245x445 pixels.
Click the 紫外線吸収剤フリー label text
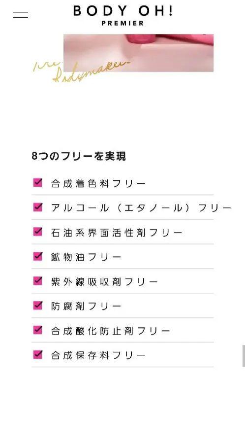coord(104,282)
